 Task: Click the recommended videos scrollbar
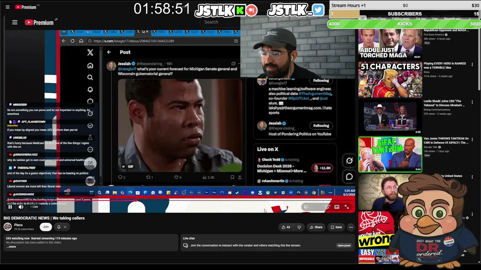[479, 60]
